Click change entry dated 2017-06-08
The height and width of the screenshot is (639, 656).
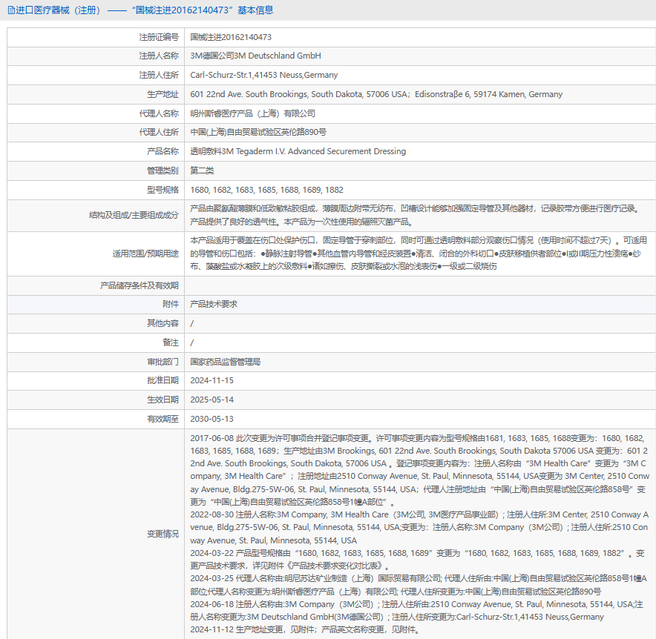419,470
